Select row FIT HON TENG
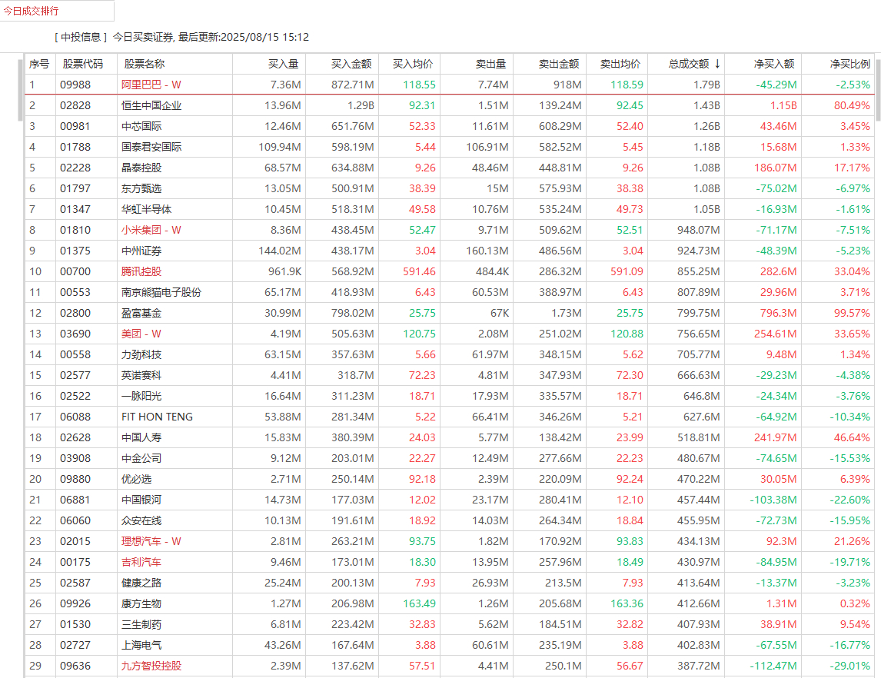This screenshot has height=678, width=881. coord(450,417)
